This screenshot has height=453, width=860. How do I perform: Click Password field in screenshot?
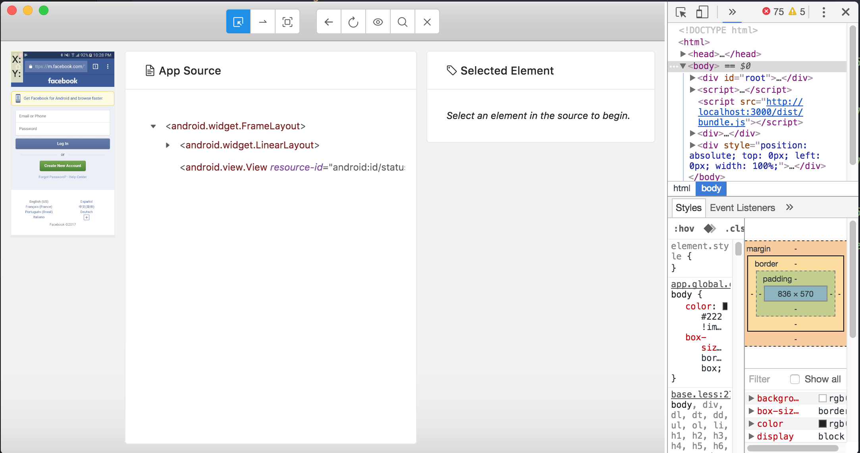click(63, 129)
